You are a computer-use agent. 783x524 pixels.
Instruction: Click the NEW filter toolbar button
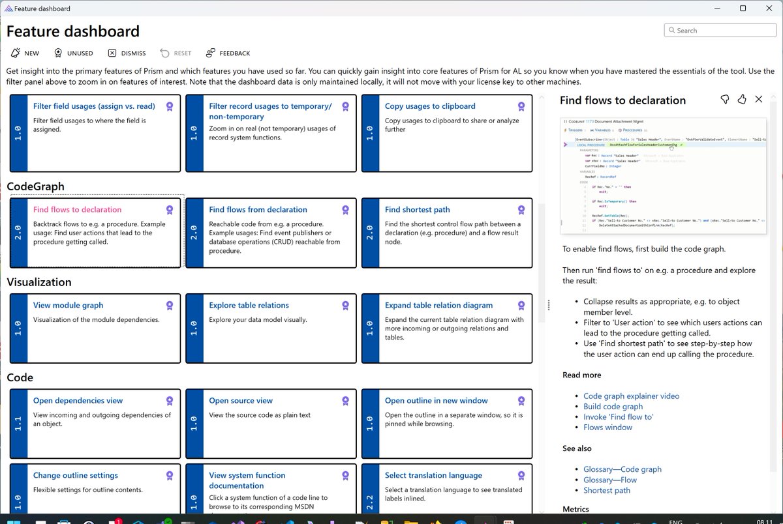tap(25, 53)
